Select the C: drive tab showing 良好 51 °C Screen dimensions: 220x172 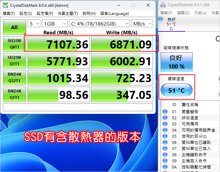click(171, 24)
